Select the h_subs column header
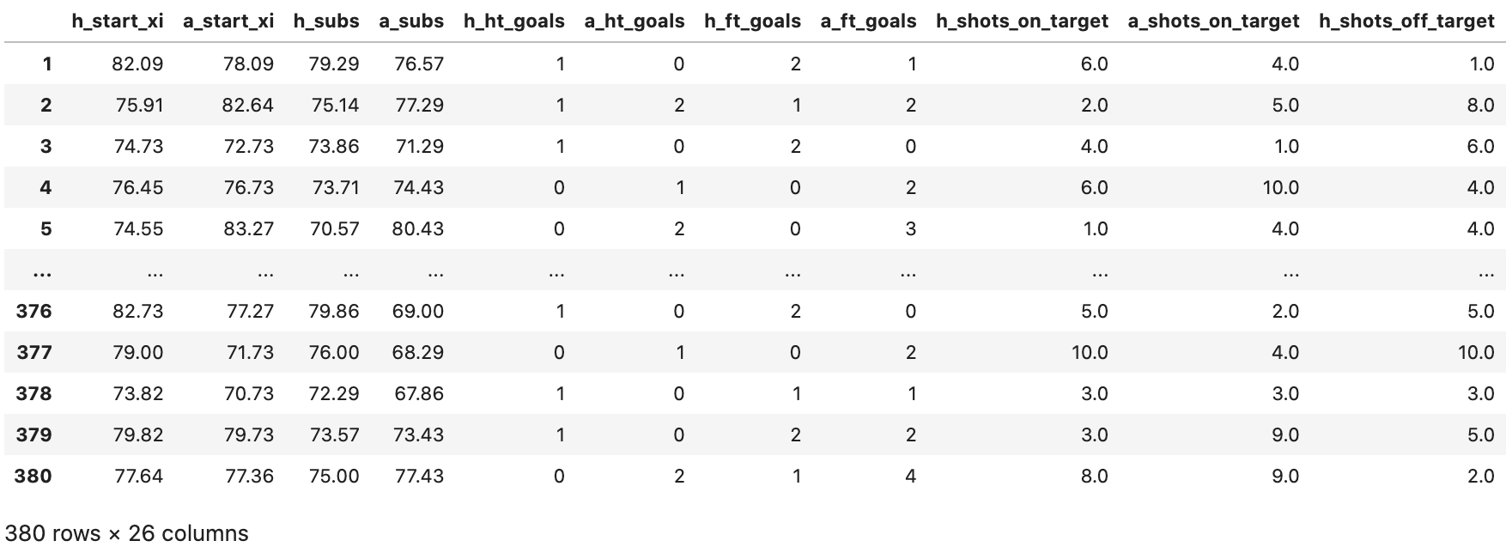The height and width of the screenshot is (553, 1506). pyautogui.click(x=326, y=21)
